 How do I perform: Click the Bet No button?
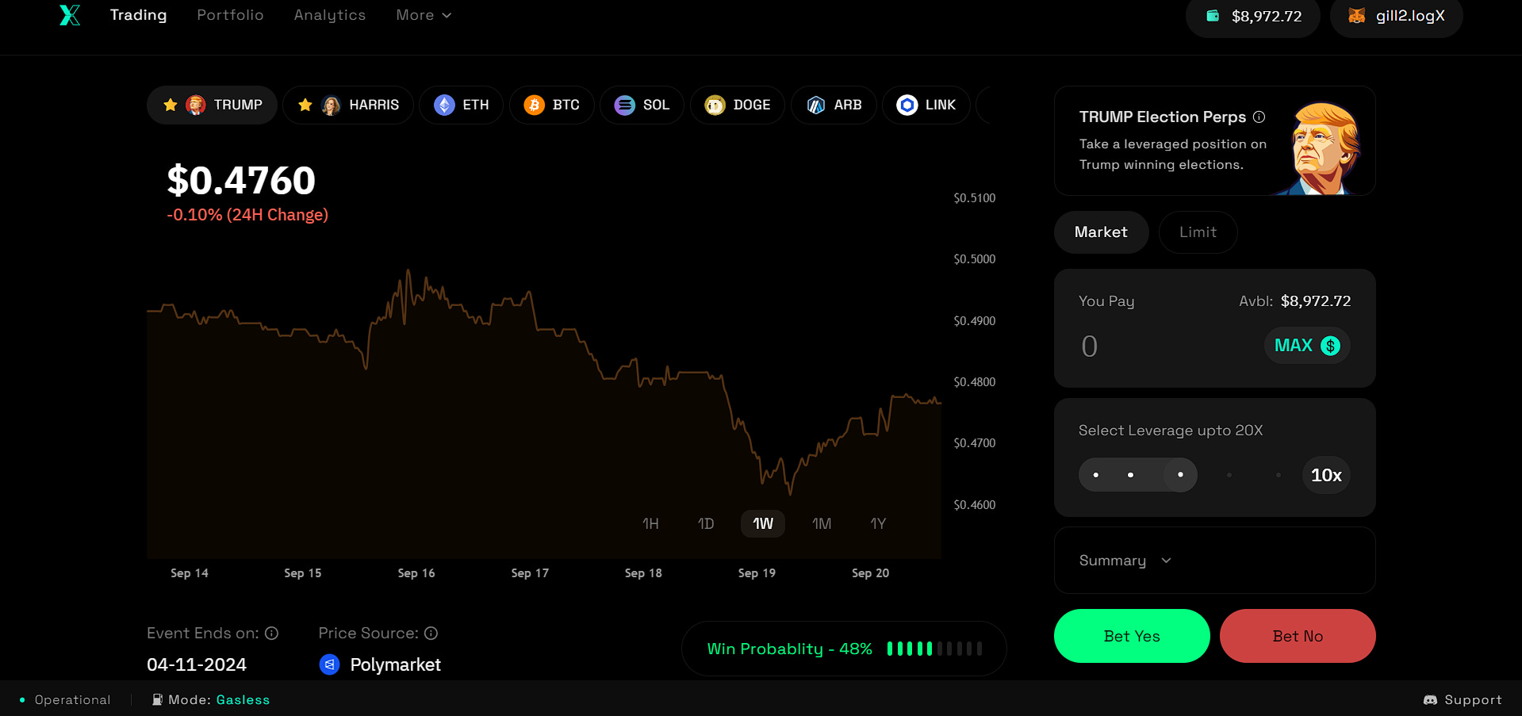pos(1298,636)
